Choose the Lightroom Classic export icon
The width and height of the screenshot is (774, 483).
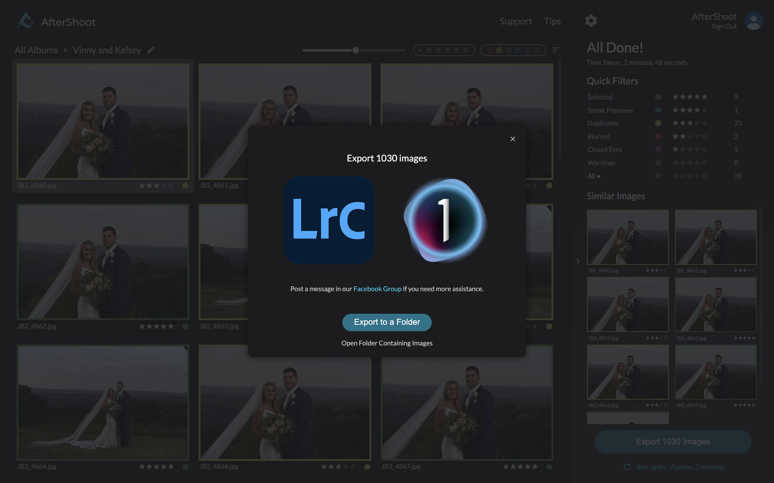[x=329, y=220]
